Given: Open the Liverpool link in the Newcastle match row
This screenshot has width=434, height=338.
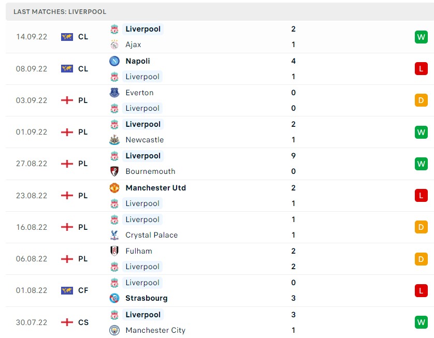Looking at the screenshot, I should [x=143, y=124].
